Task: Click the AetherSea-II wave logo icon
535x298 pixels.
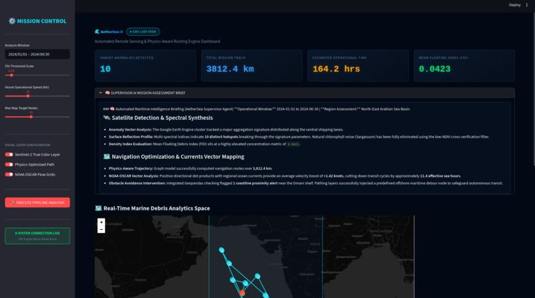Action: tap(97, 32)
